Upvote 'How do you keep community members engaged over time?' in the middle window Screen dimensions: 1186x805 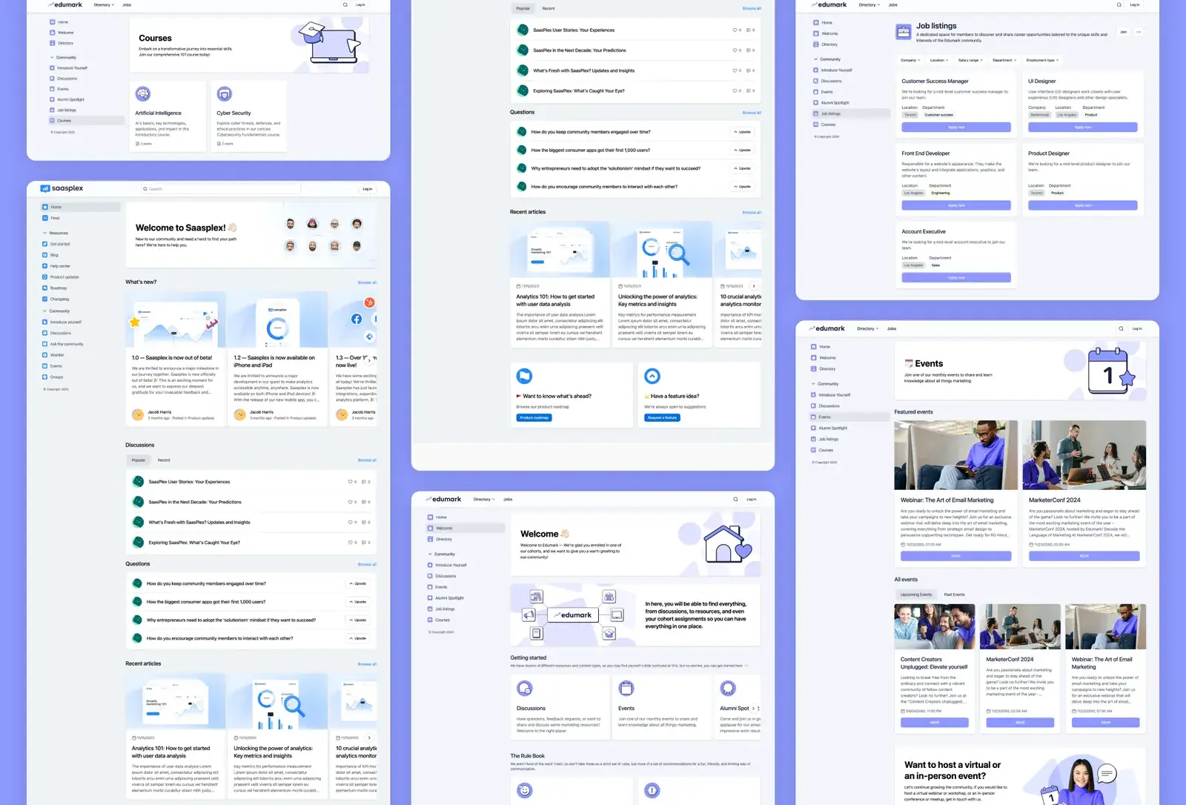click(x=743, y=132)
